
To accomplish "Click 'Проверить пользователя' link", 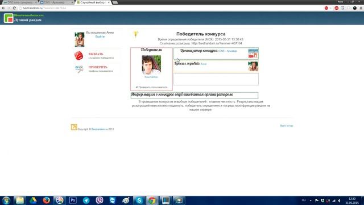I will (151, 87).
